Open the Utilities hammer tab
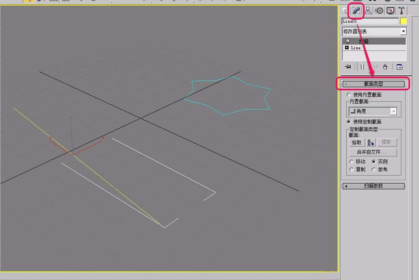Viewport: 419px width, 280px height. coord(401,10)
